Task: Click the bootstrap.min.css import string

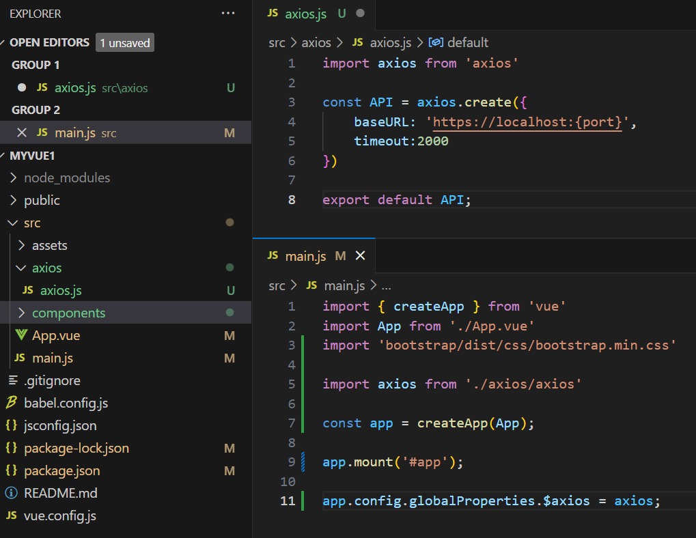Action: (527, 345)
